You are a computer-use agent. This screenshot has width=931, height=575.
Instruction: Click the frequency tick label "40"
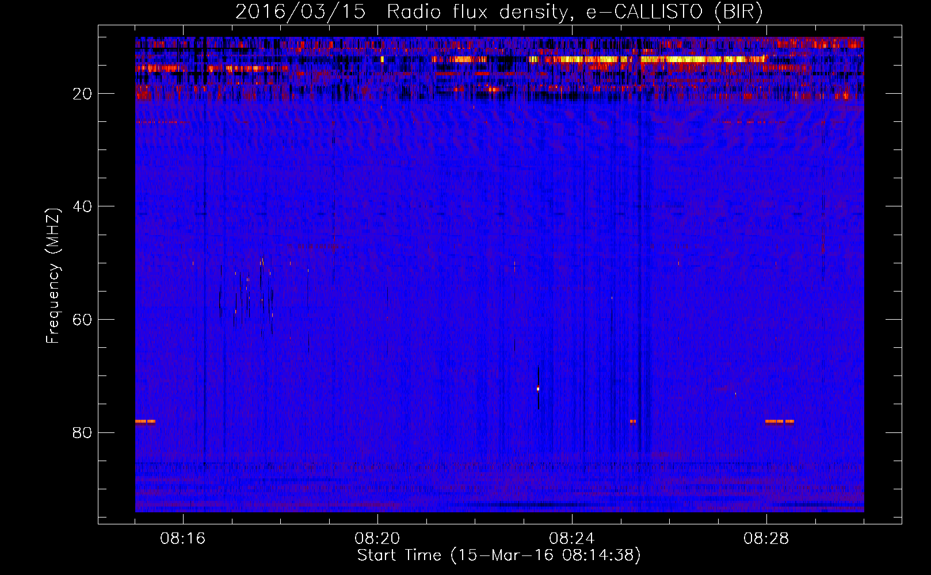tap(82, 206)
